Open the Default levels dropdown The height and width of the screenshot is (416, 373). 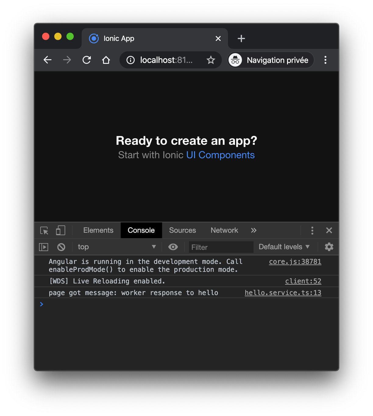pos(284,247)
